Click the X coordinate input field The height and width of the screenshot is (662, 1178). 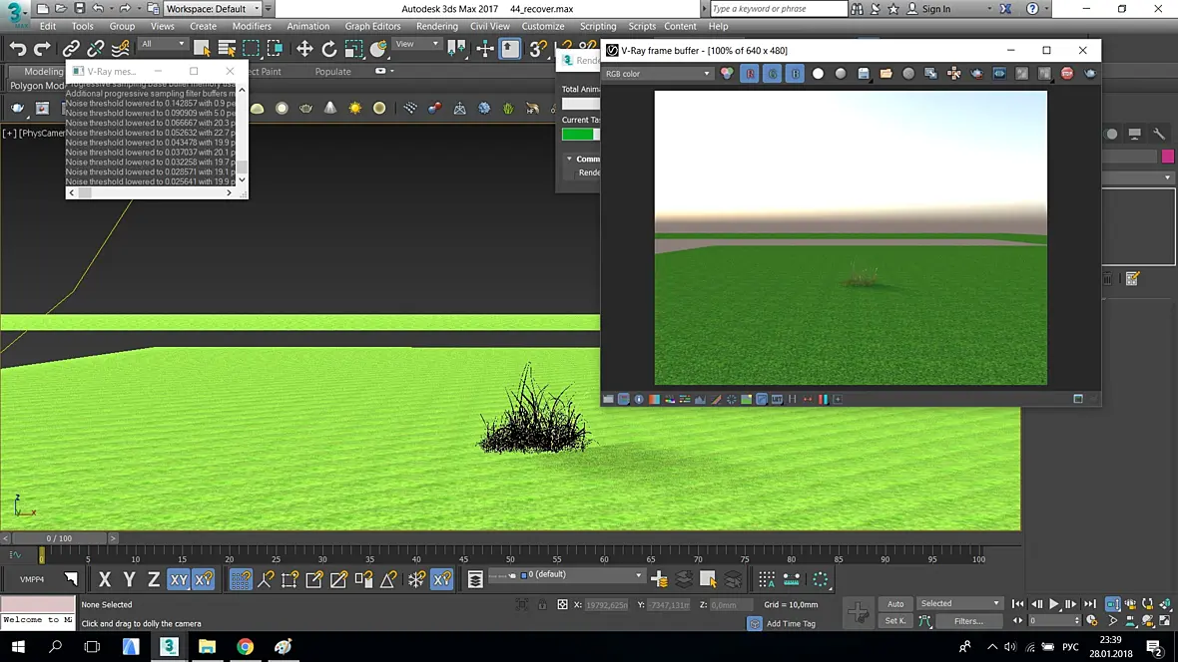(x=606, y=605)
